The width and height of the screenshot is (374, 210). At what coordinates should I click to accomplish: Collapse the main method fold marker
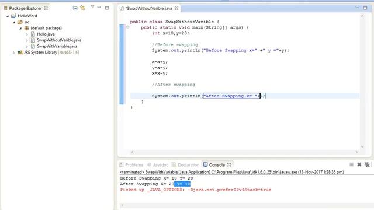pyautogui.click(x=127, y=27)
